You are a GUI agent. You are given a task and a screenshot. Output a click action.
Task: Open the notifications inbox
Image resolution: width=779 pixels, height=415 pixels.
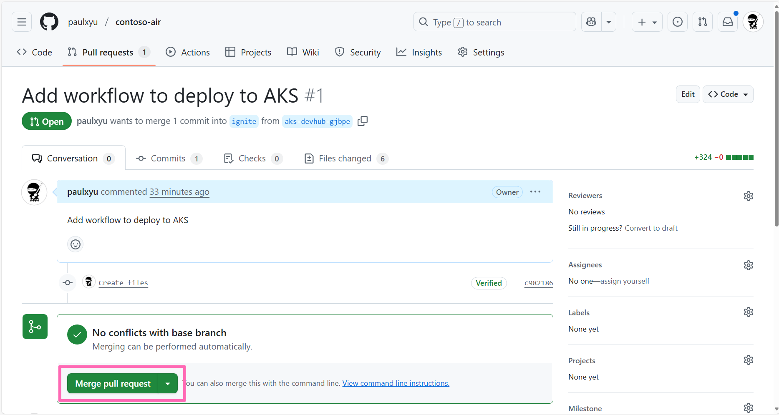tap(728, 22)
